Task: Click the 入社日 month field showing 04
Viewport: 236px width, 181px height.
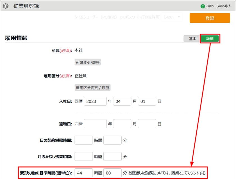Action: (122, 101)
